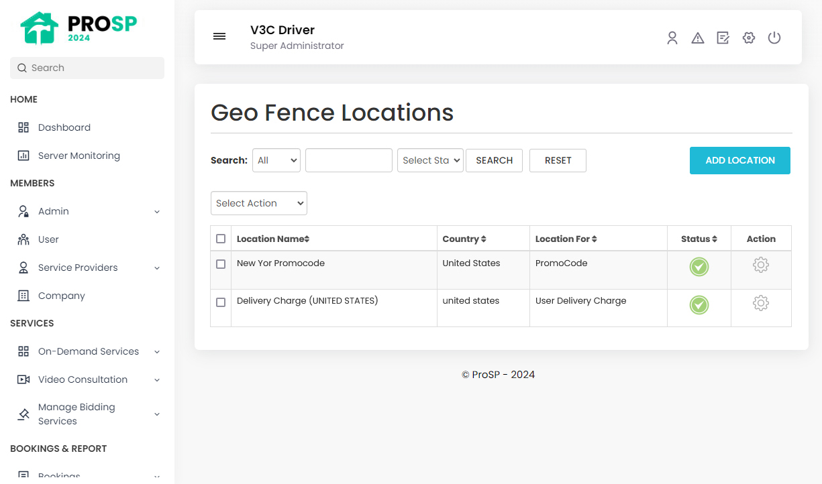822x484 pixels.
Task: Open the warning triangle alerts icon
Action: coord(698,38)
